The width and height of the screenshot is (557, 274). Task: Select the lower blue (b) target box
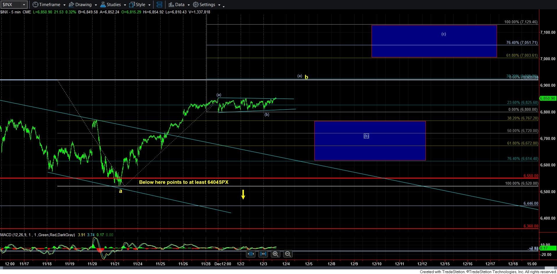click(x=370, y=141)
